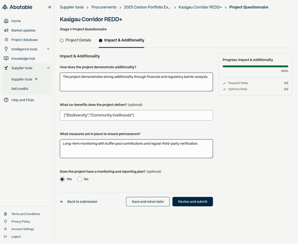
Task: Collapse the Supplier tools section chevron
Action: coord(48,68)
